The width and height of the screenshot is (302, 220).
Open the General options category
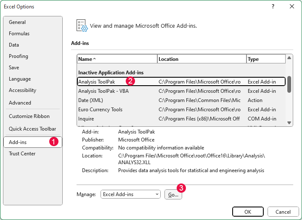tap(17, 22)
